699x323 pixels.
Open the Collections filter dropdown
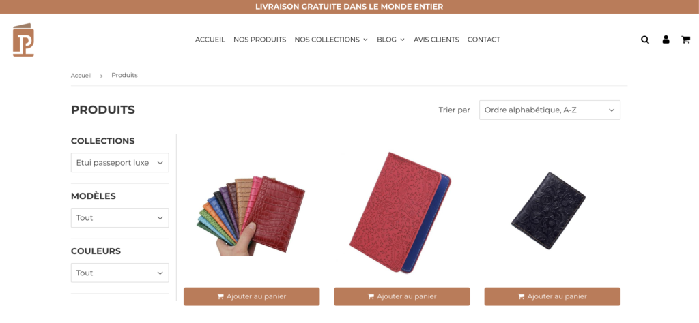[120, 163]
